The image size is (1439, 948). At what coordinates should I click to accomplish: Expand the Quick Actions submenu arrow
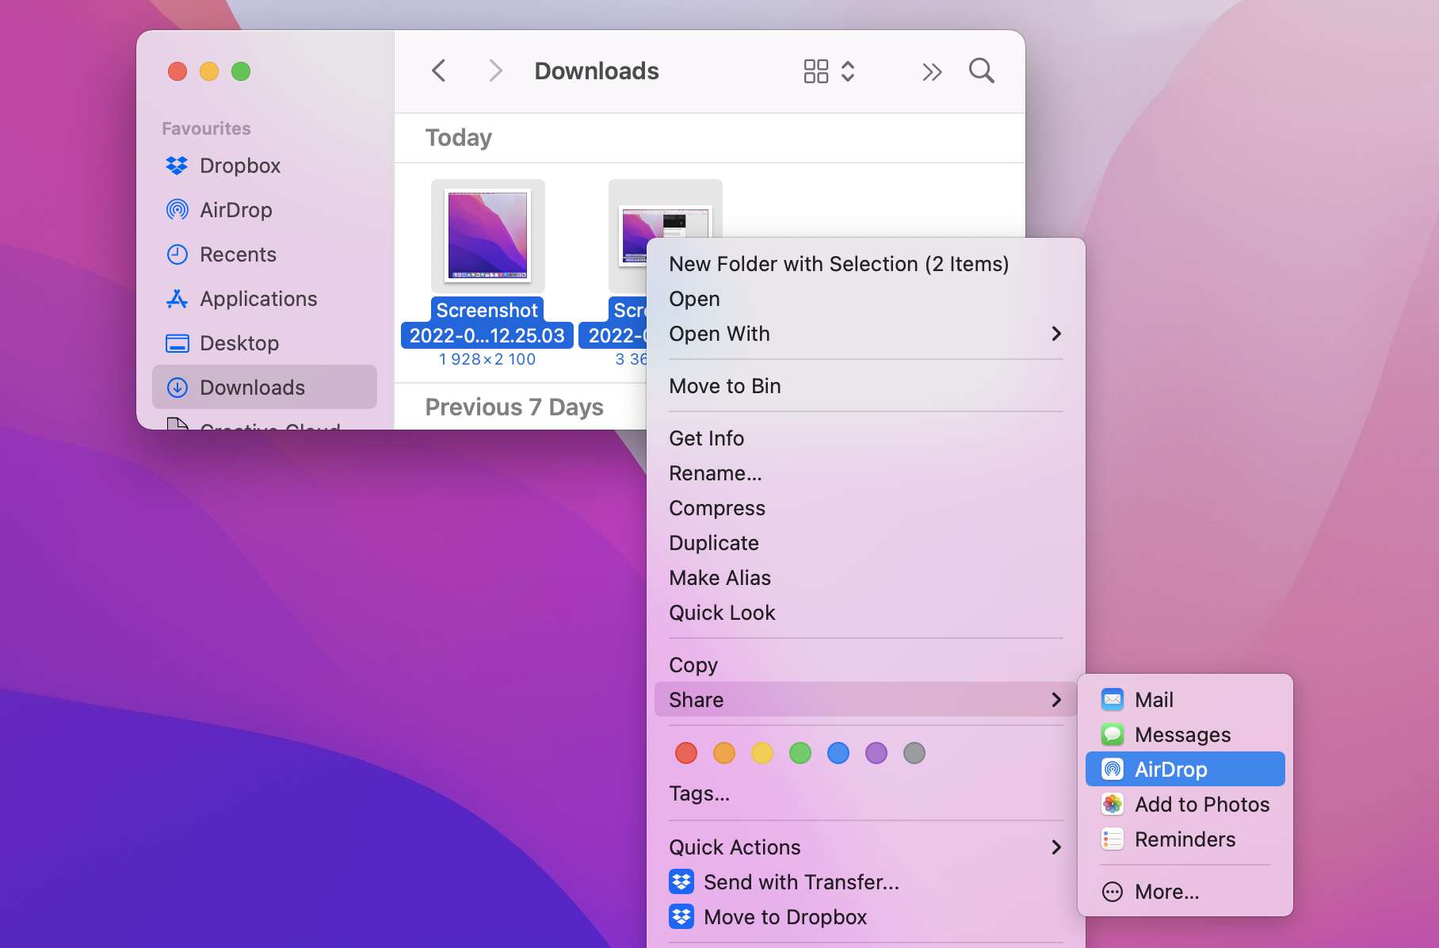[1056, 847]
